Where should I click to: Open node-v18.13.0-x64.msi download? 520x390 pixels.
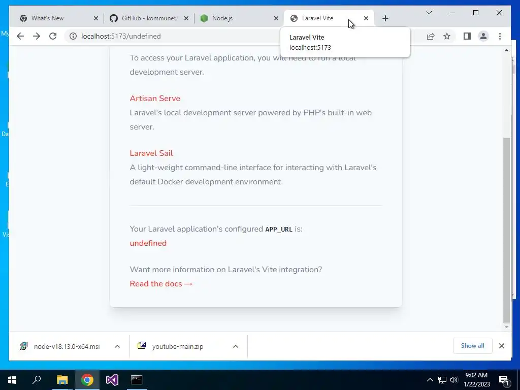point(67,346)
